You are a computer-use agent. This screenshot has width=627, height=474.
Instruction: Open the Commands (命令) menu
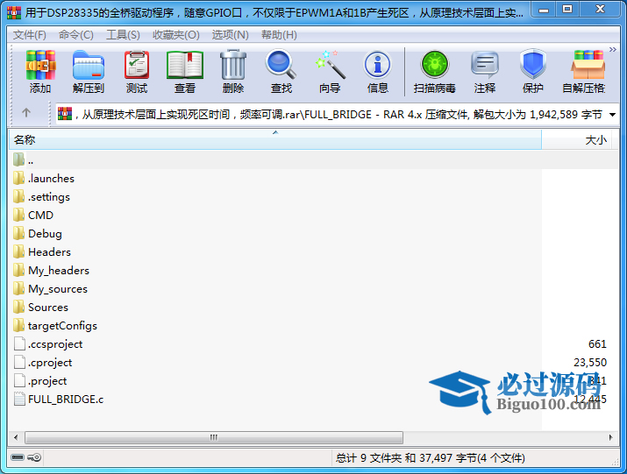(x=76, y=35)
